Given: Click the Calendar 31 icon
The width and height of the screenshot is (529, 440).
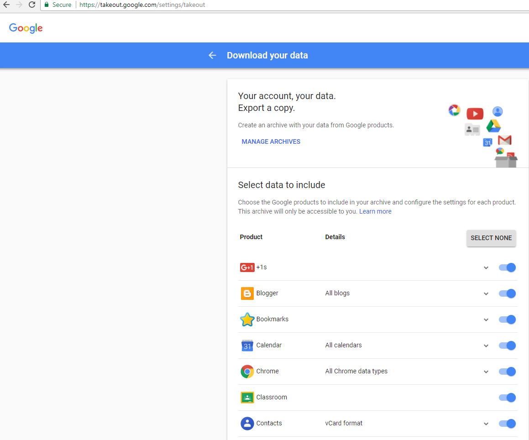Looking at the screenshot, I should pyautogui.click(x=247, y=346).
